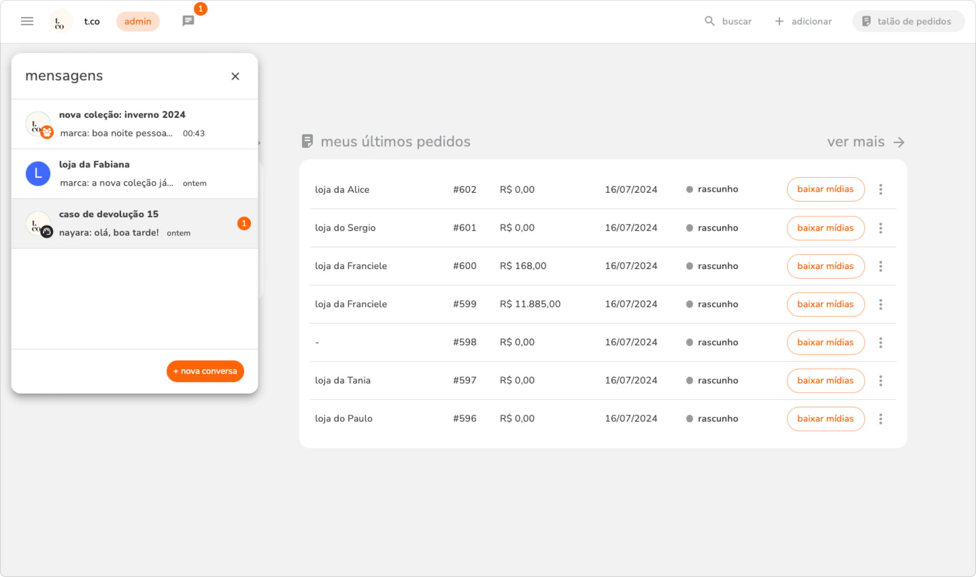
Task: Start a nova conversa
Action: [x=205, y=371]
